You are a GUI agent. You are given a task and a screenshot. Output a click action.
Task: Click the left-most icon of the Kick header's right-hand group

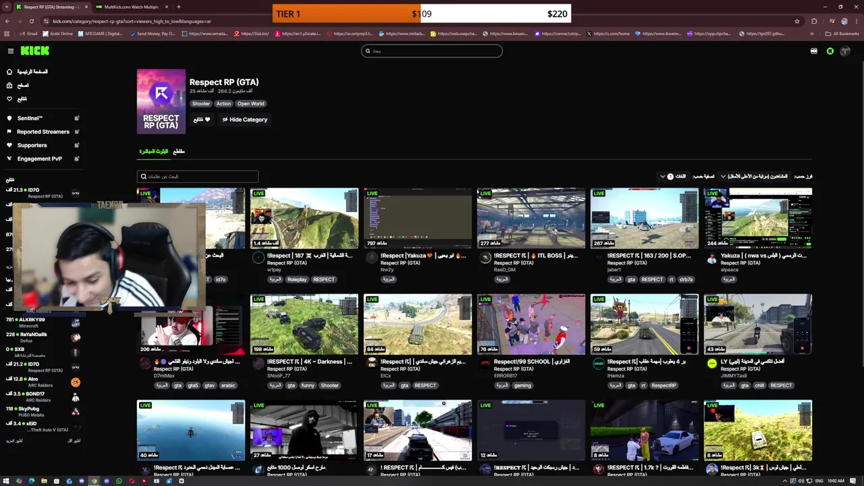pos(813,51)
